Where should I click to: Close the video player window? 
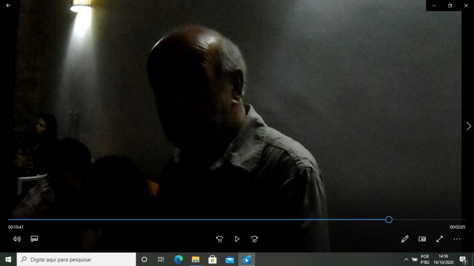pyautogui.click(x=466, y=6)
